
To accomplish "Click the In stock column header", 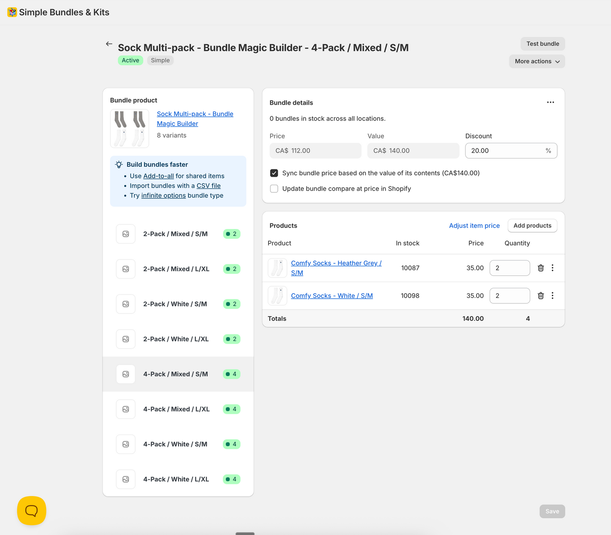I will click(408, 243).
